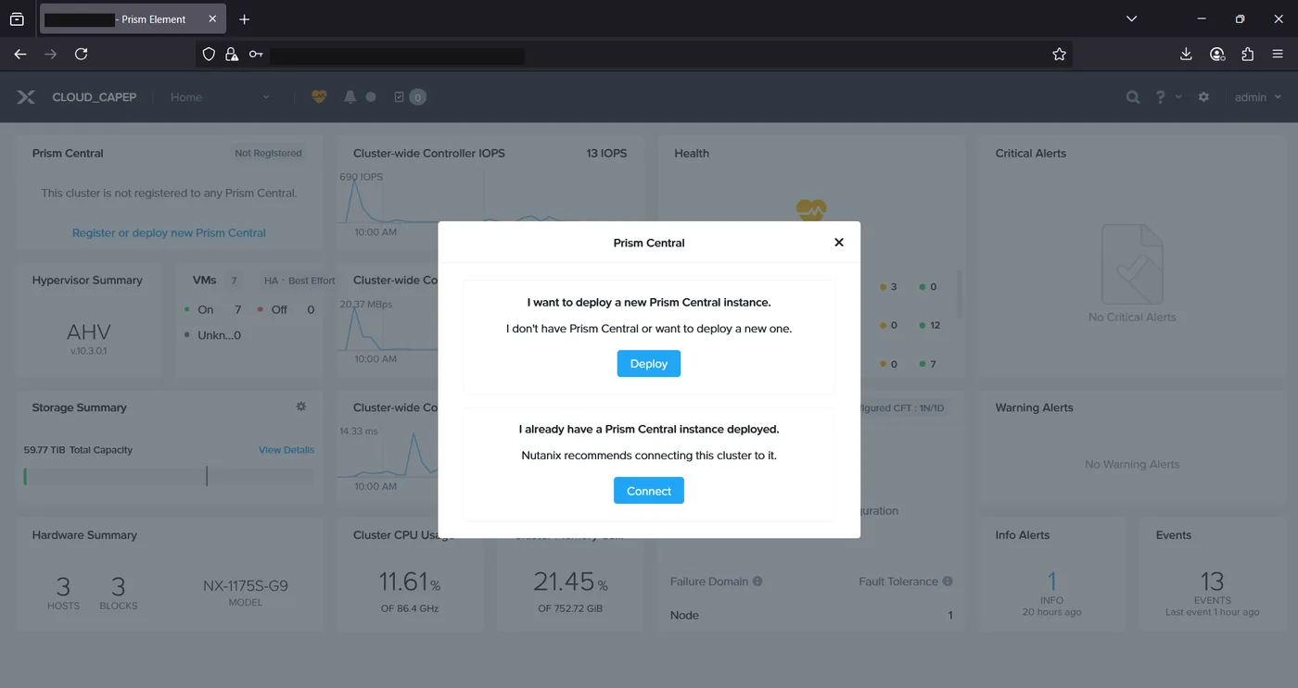Open the cluster health heart icon
Image resolution: width=1298 pixels, height=688 pixels.
click(319, 96)
